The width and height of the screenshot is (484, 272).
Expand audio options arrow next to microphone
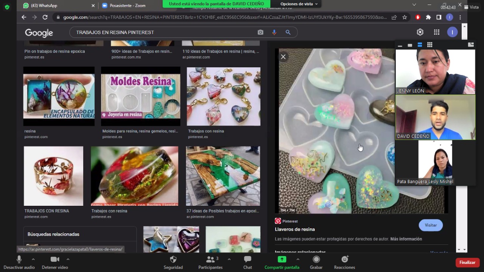33,259
